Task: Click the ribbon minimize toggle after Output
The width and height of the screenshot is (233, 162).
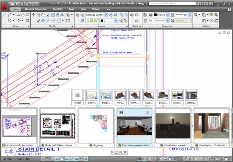Action: 109,9
